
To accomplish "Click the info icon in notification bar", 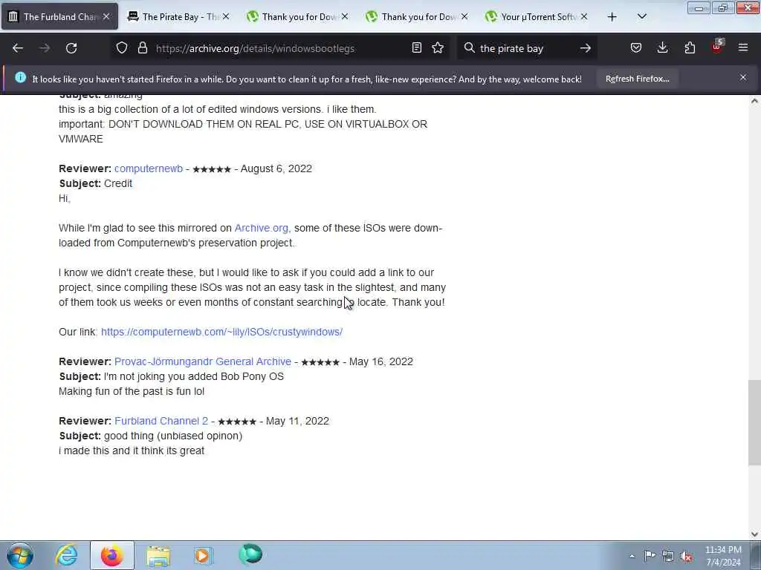I will pos(20,77).
